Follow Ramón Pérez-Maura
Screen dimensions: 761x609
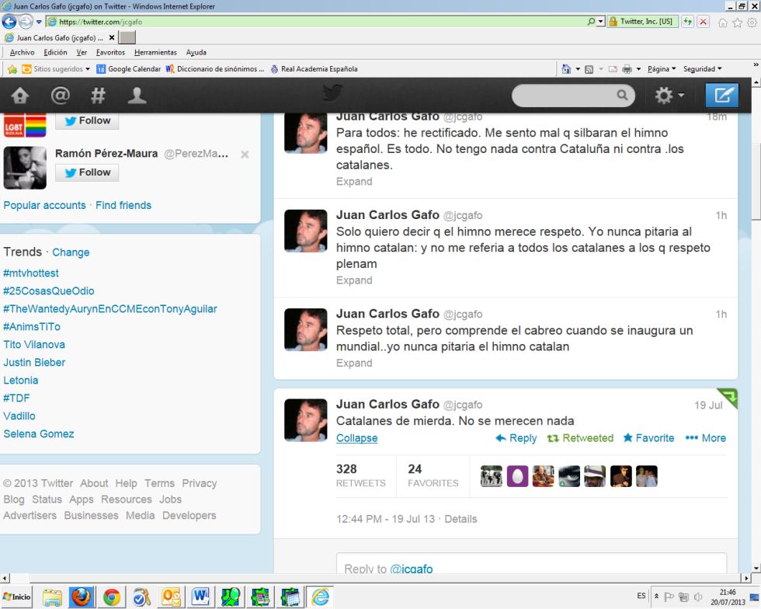point(87,172)
